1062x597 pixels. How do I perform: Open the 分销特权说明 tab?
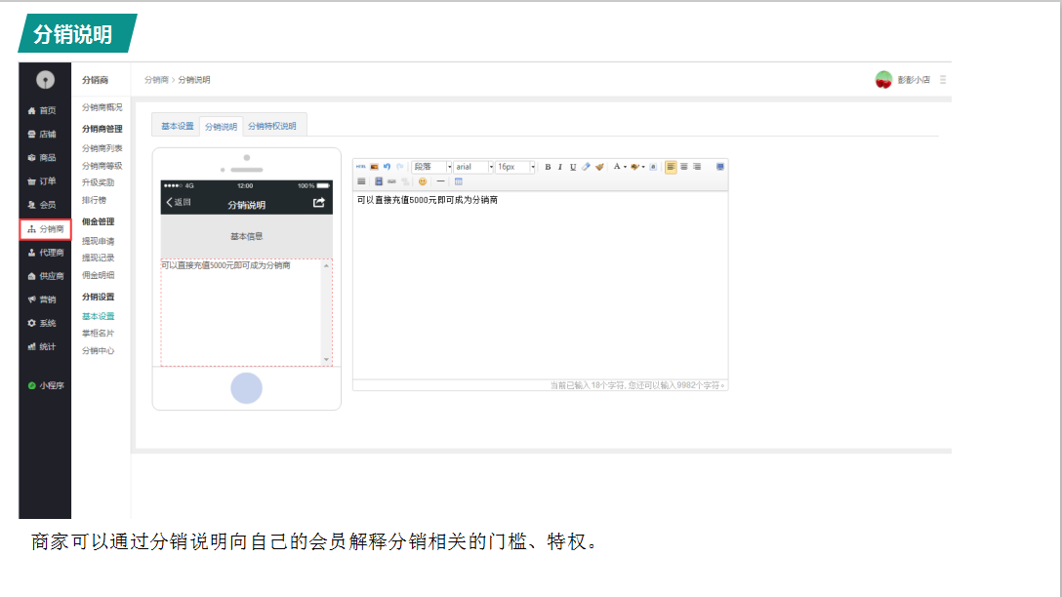[x=275, y=126]
